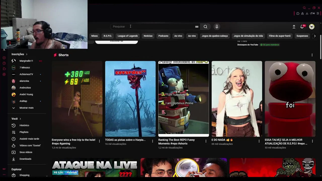Open options for ESSA TALVEZ SEJA A MELHOR short

click(312, 141)
